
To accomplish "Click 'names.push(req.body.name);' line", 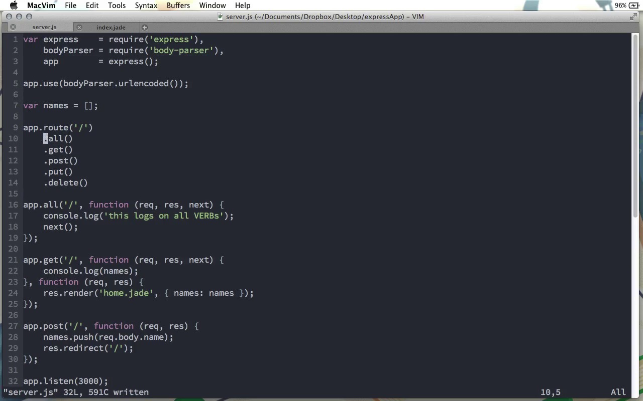I will pyautogui.click(x=109, y=337).
